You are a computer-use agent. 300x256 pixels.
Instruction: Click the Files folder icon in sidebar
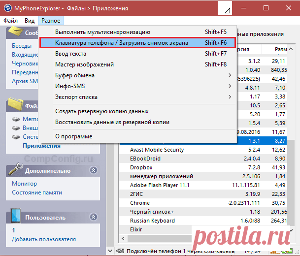16,104
